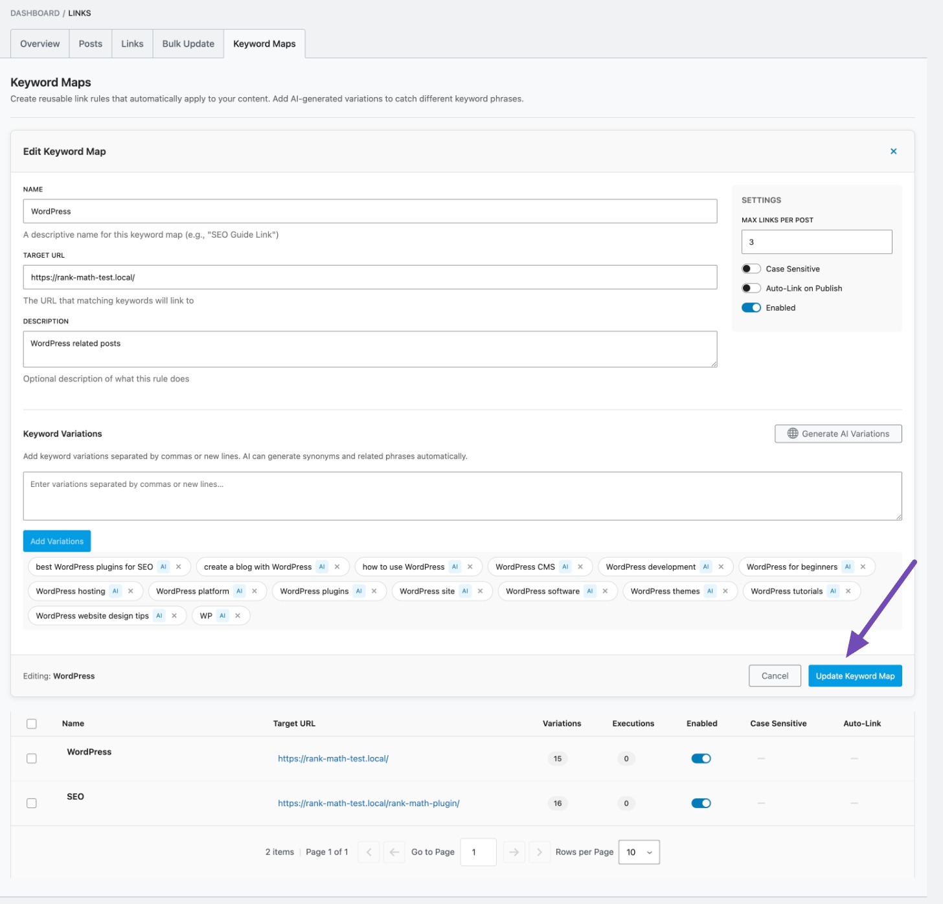Cancel editing the keyword map
This screenshot has width=943, height=904.
[x=775, y=675]
